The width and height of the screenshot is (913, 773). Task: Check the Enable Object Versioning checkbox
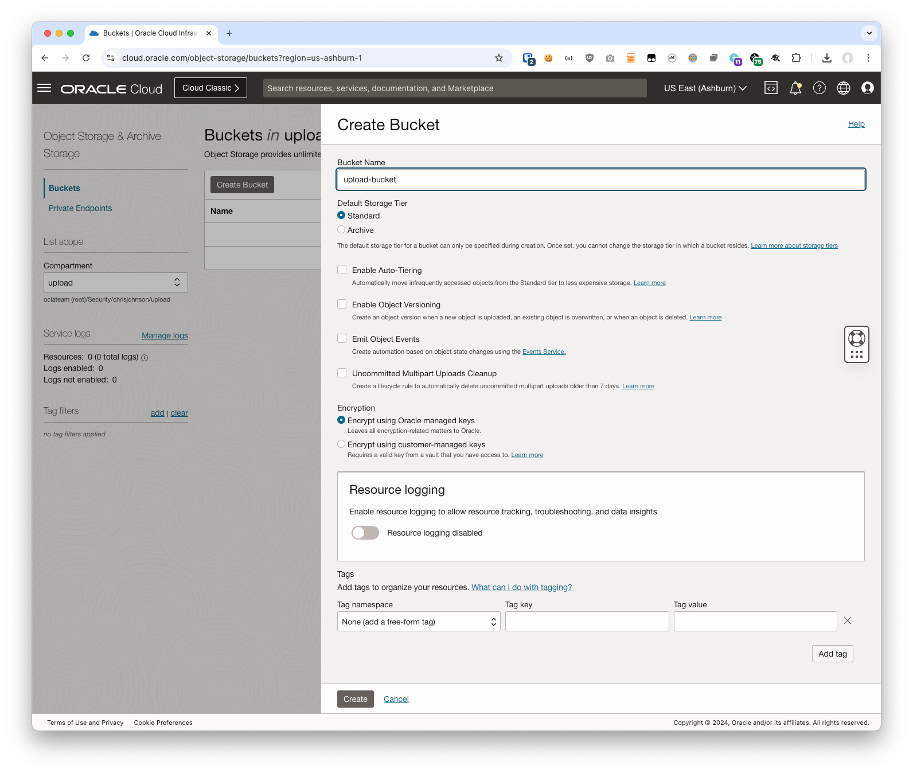pyautogui.click(x=342, y=304)
